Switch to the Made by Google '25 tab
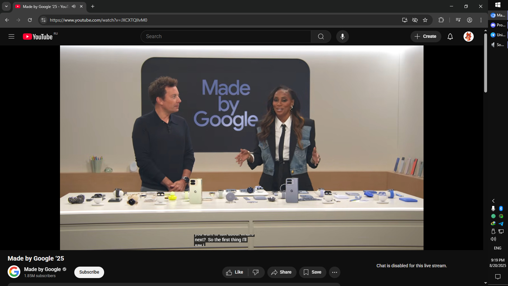The width and height of the screenshot is (508, 286). (x=45, y=6)
